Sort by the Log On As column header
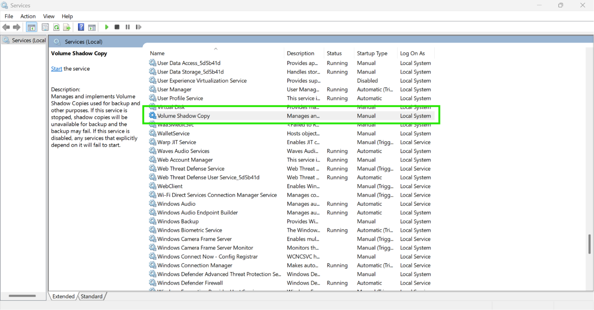 pos(416,53)
